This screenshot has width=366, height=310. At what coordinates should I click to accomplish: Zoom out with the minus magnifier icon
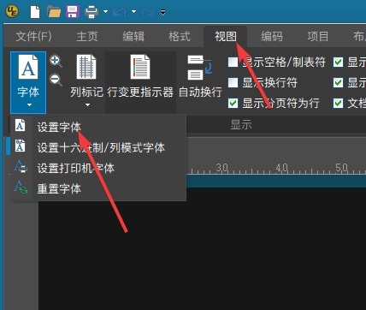click(x=56, y=79)
